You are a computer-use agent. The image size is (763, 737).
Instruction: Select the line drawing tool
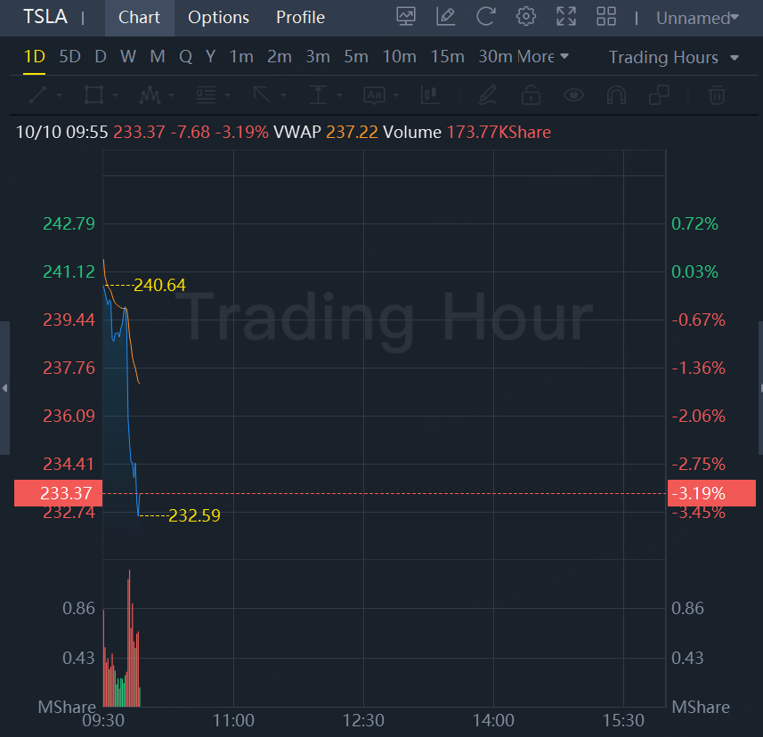(38, 95)
